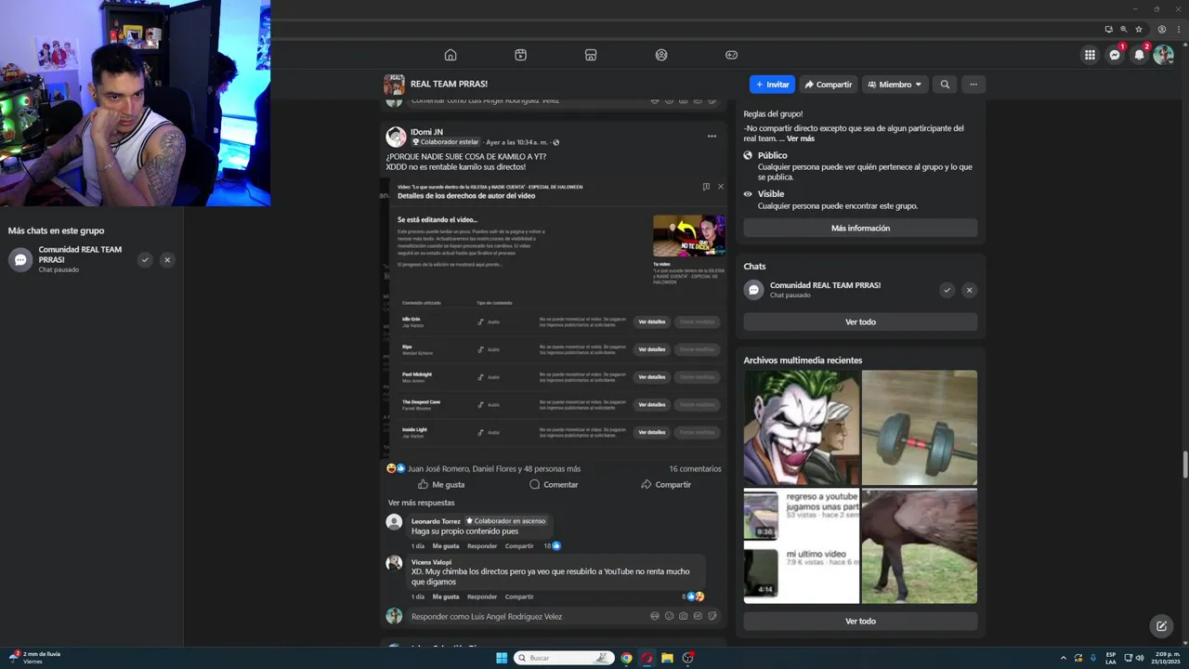
Task: Open IDomi JN's profile picture
Action: [397, 137]
